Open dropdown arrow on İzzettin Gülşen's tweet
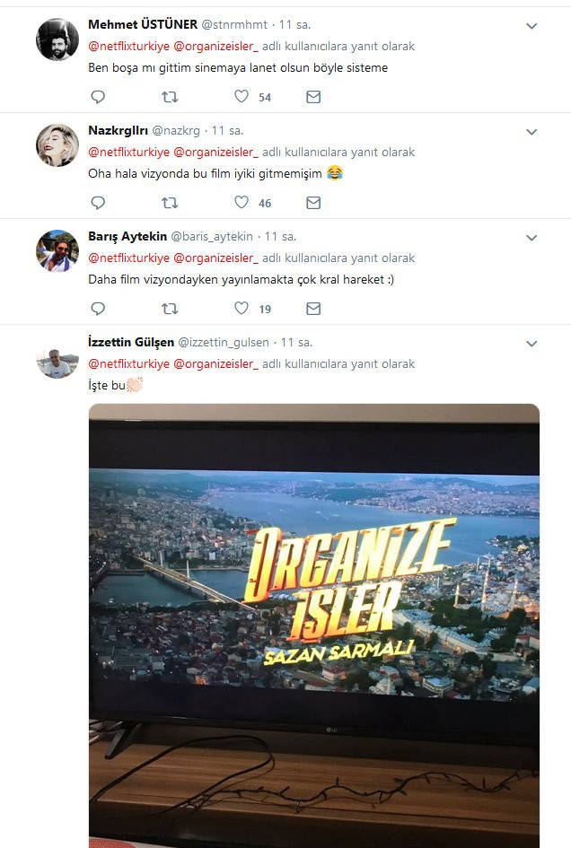Screen dimensions: 571x848 [x=531, y=344]
